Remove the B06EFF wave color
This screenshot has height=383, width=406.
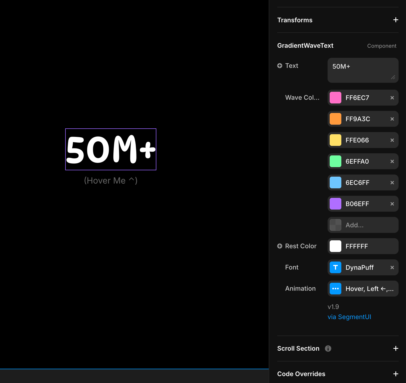pos(392,204)
